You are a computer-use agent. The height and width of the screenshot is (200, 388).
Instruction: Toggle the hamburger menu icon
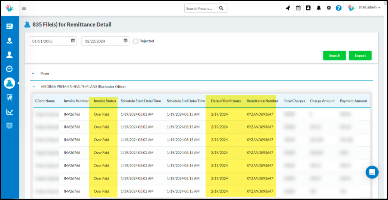click(x=24, y=8)
